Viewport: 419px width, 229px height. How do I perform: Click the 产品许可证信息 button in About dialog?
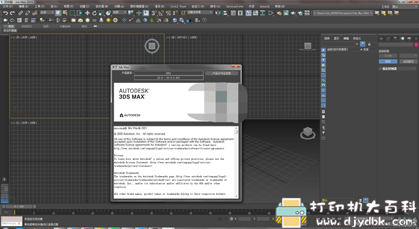(x=222, y=73)
